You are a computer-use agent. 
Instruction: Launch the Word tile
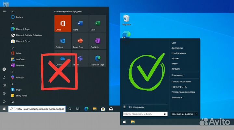click(80, 23)
